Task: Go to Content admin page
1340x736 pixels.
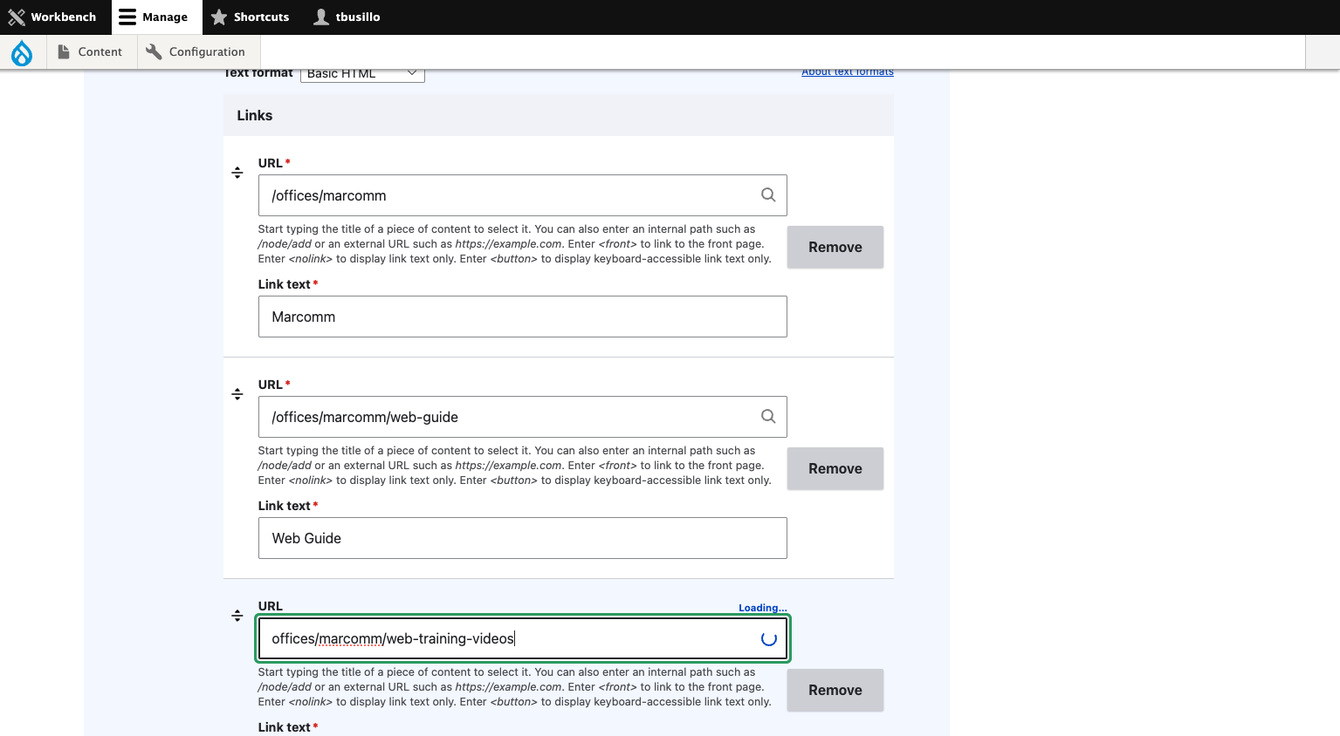Action: [x=90, y=51]
